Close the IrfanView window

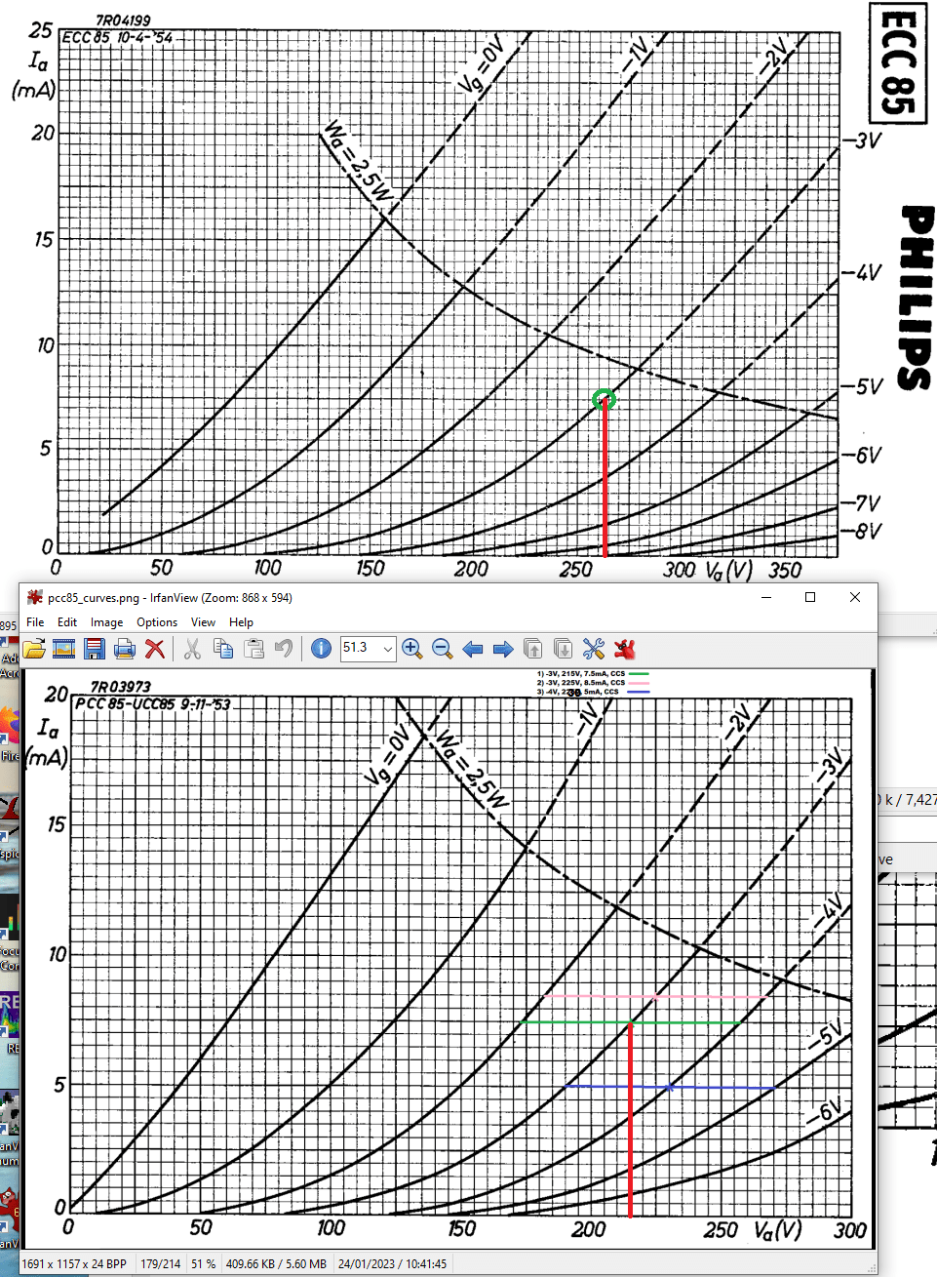[855, 597]
